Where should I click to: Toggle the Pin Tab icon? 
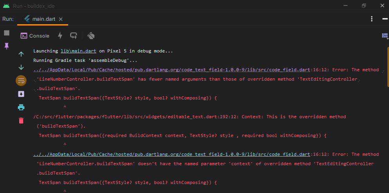[7, 46]
